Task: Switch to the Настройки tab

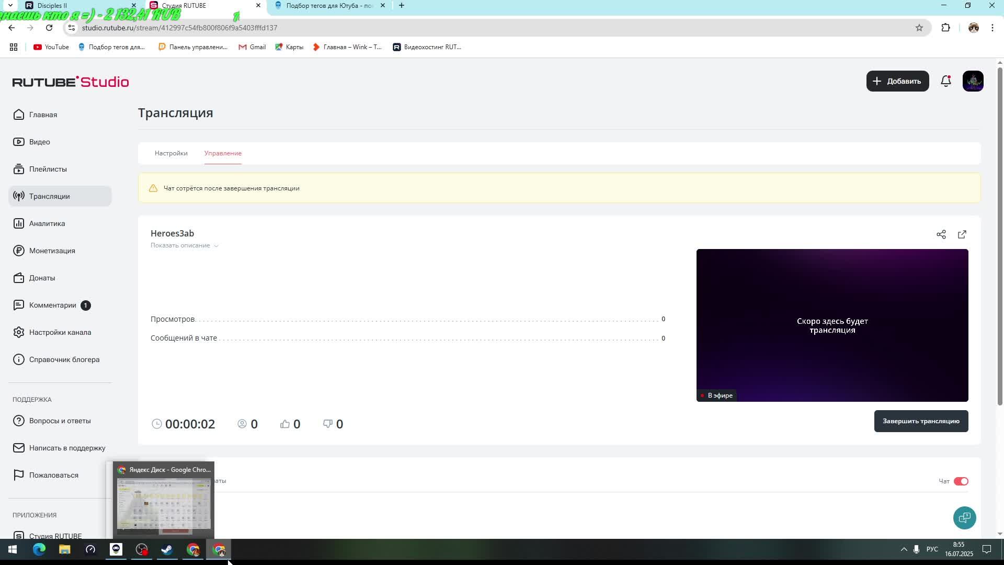Action: click(171, 153)
